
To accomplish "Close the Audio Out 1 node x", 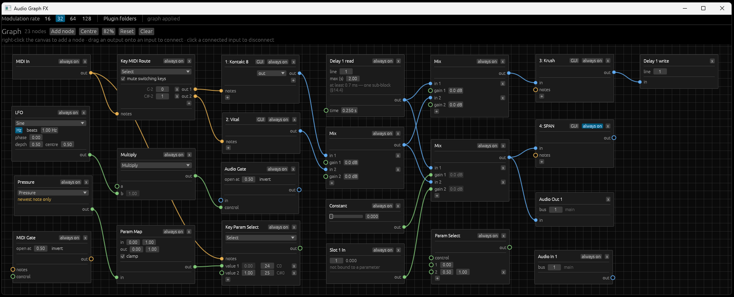I will (608, 199).
